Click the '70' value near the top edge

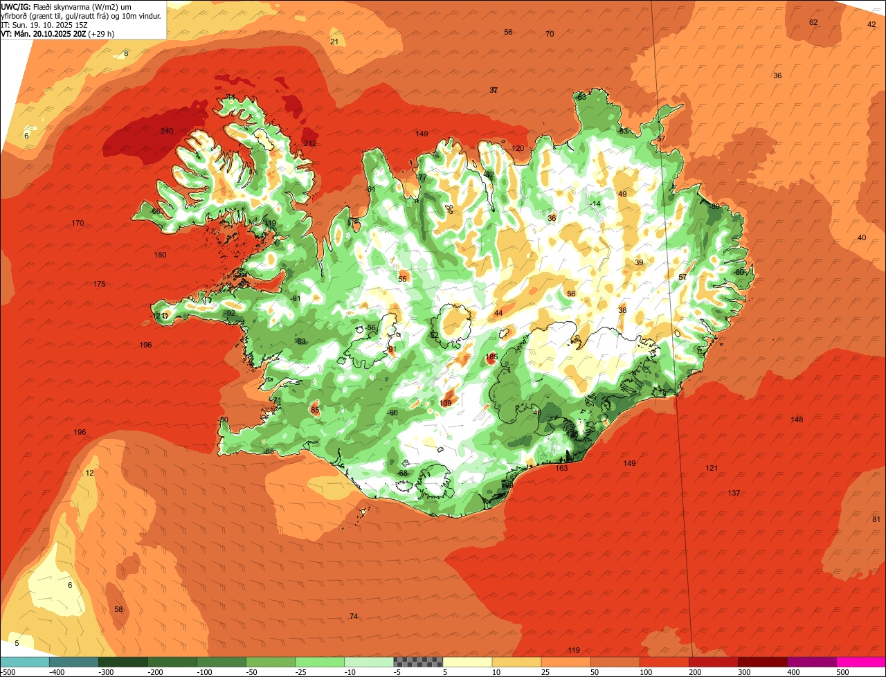(550, 34)
